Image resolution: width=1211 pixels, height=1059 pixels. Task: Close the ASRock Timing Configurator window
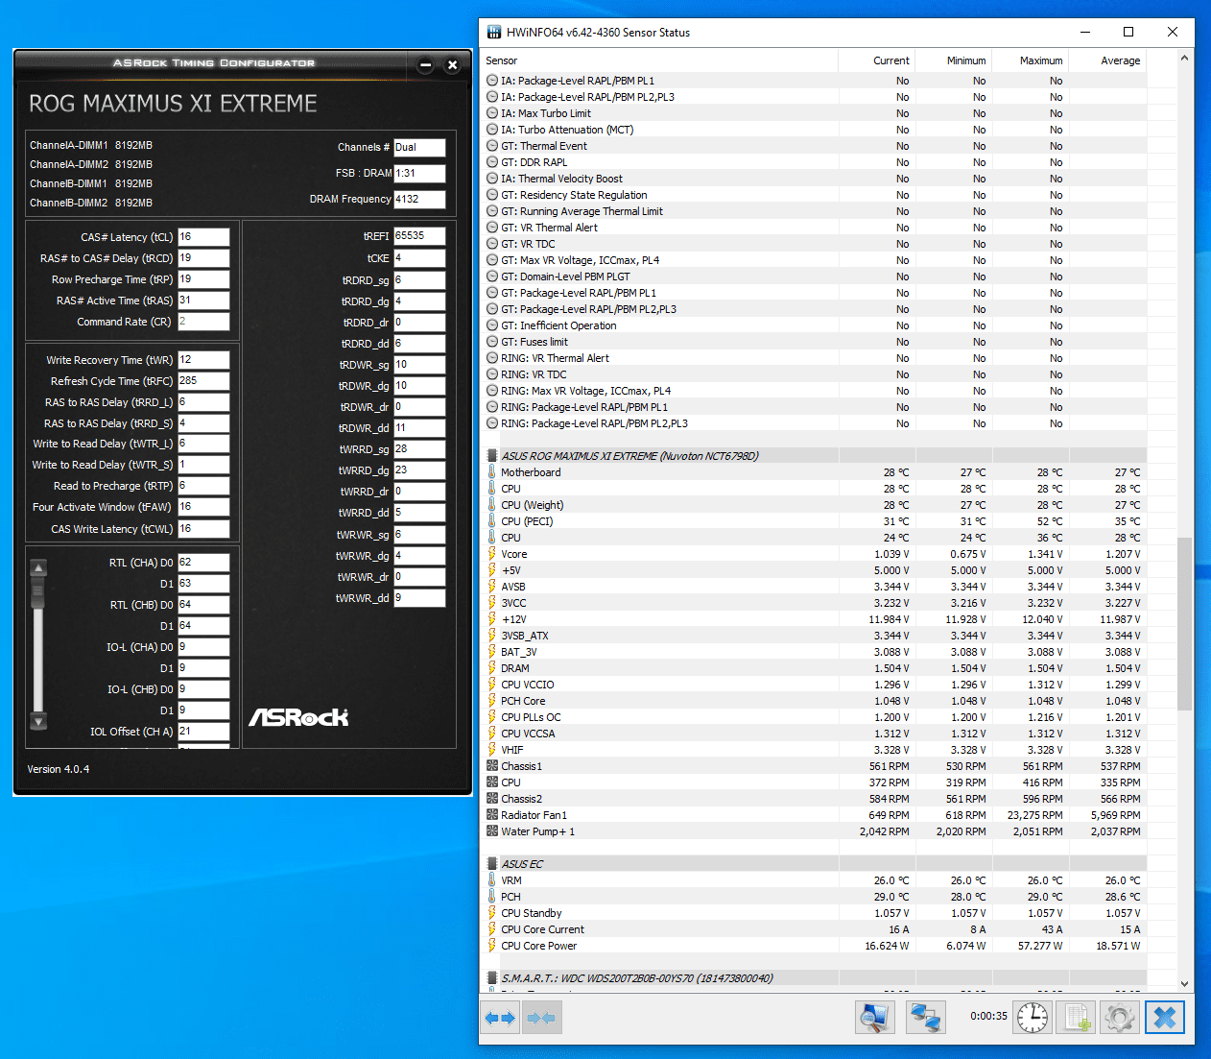click(x=452, y=65)
